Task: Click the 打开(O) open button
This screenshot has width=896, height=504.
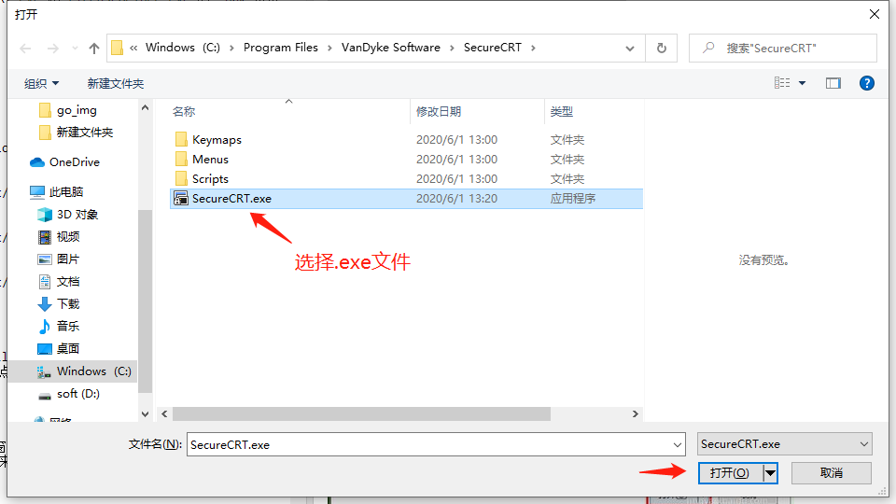Action: pyautogui.click(x=730, y=473)
